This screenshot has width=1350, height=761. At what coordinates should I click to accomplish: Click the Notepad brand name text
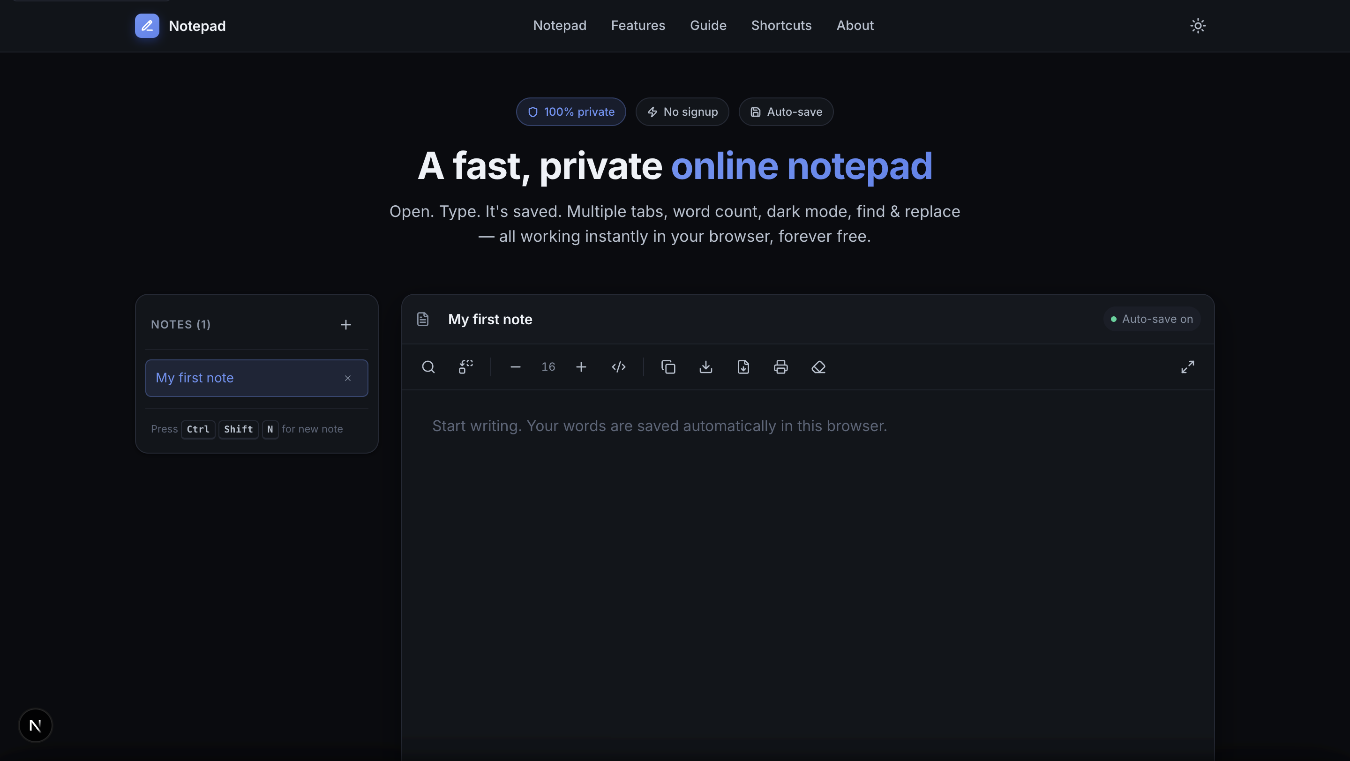[x=197, y=26]
